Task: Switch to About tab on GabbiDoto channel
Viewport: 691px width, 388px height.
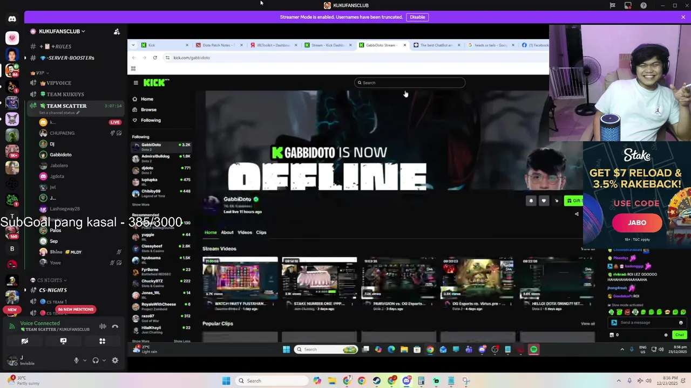Action: tap(227, 232)
